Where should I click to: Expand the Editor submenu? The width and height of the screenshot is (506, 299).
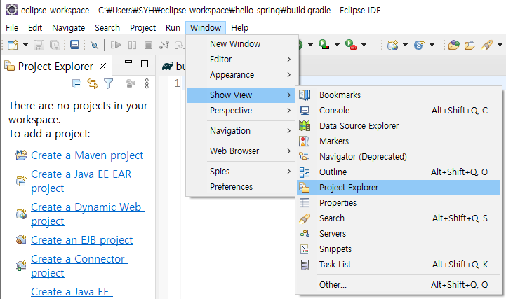pos(241,60)
